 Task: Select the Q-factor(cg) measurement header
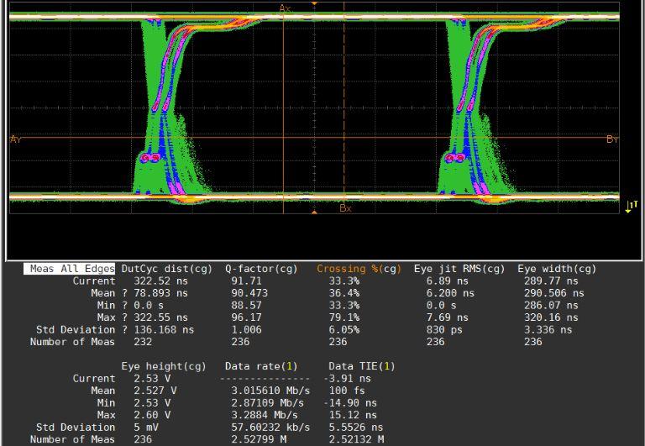point(261,269)
